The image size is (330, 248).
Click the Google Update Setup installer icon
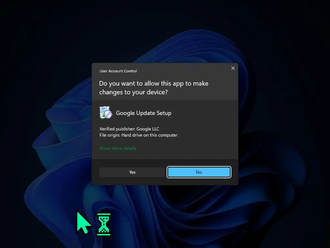(106, 113)
